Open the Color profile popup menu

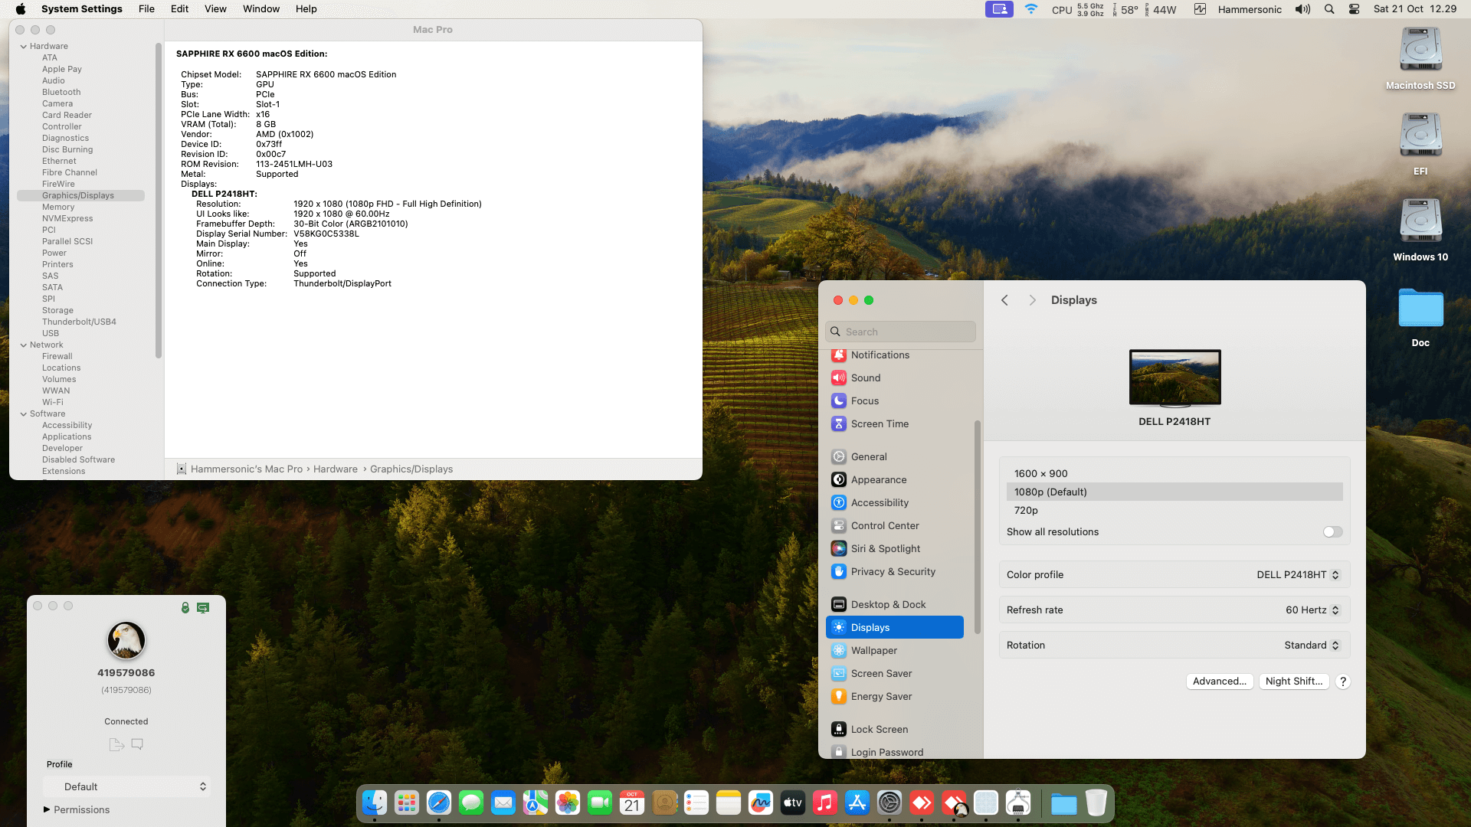coord(1297,575)
